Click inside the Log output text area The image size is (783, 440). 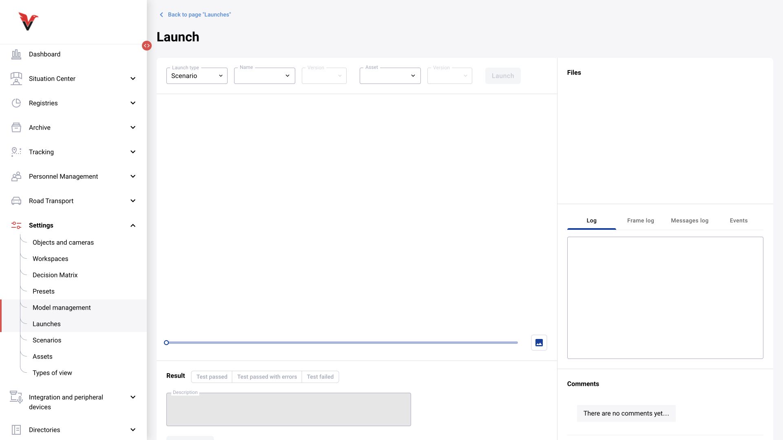665,298
